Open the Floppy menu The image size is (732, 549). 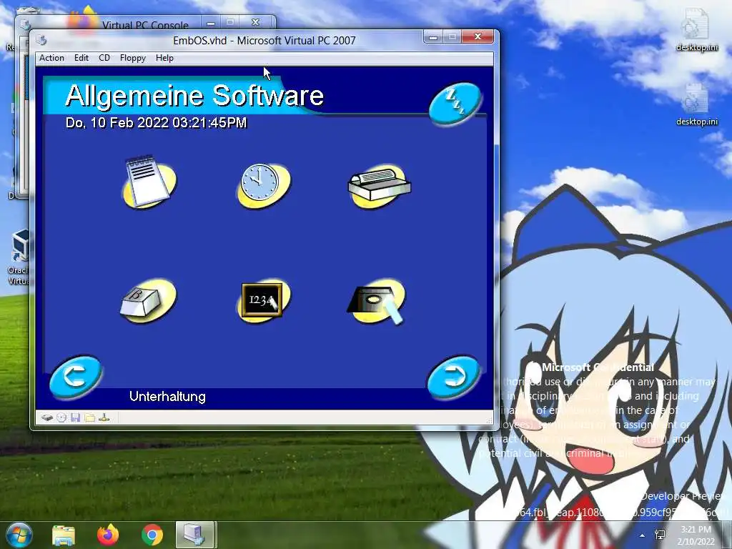132,58
